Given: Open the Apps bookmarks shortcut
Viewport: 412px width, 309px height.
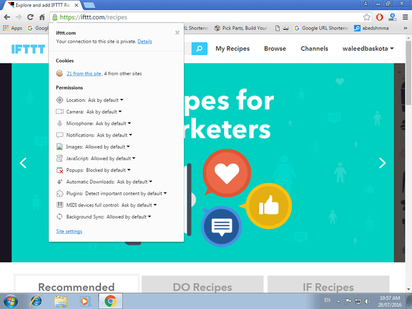Looking at the screenshot, I should pyautogui.click(x=12, y=28).
